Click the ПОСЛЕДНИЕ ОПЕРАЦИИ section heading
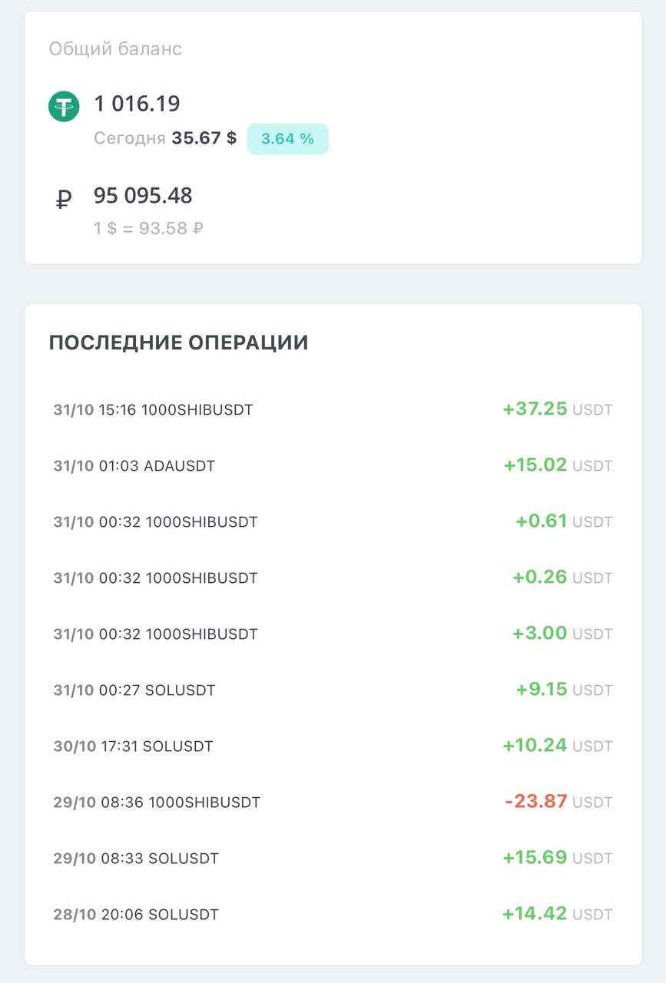 pyautogui.click(x=178, y=343)
